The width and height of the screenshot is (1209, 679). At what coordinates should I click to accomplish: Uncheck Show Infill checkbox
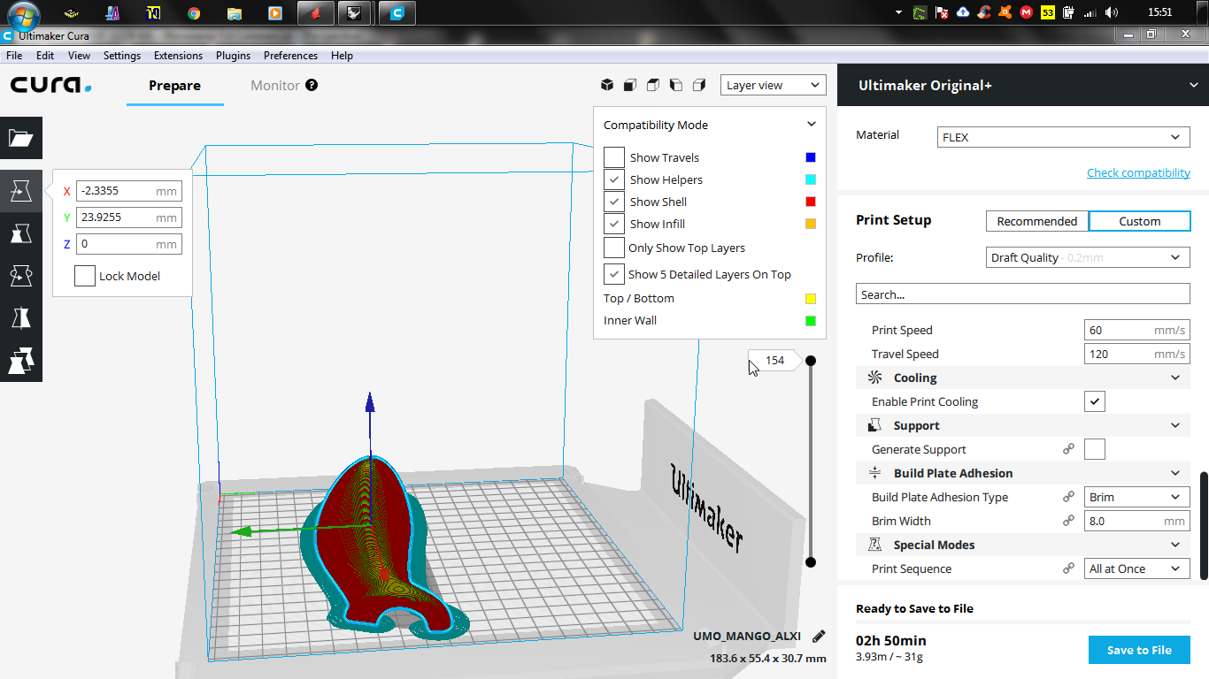click(x=614, y=224)
